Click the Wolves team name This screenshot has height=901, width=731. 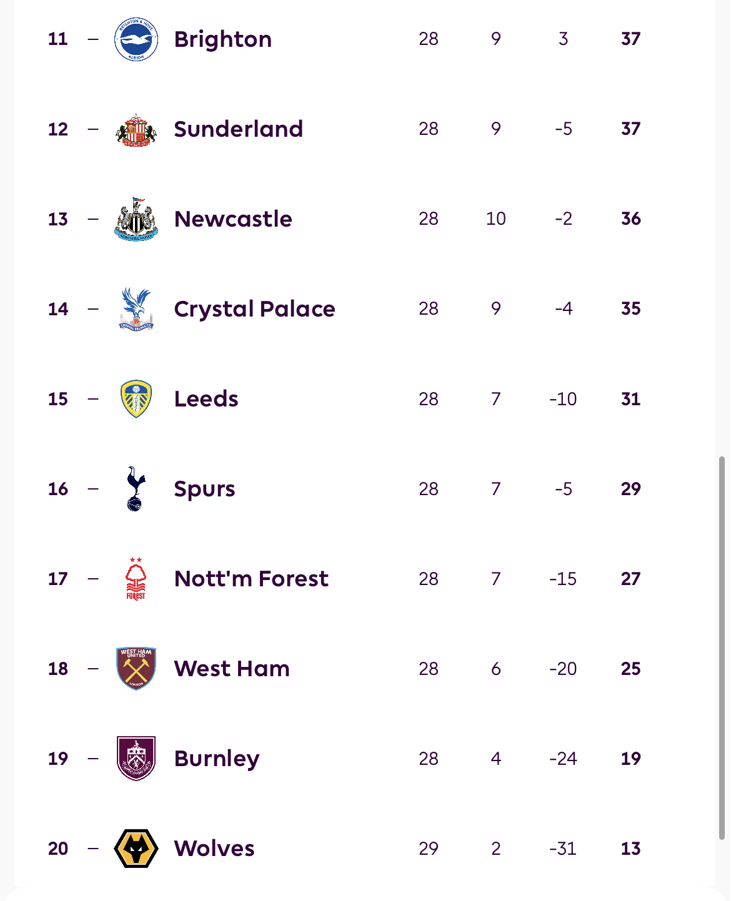tap(214, 849)
